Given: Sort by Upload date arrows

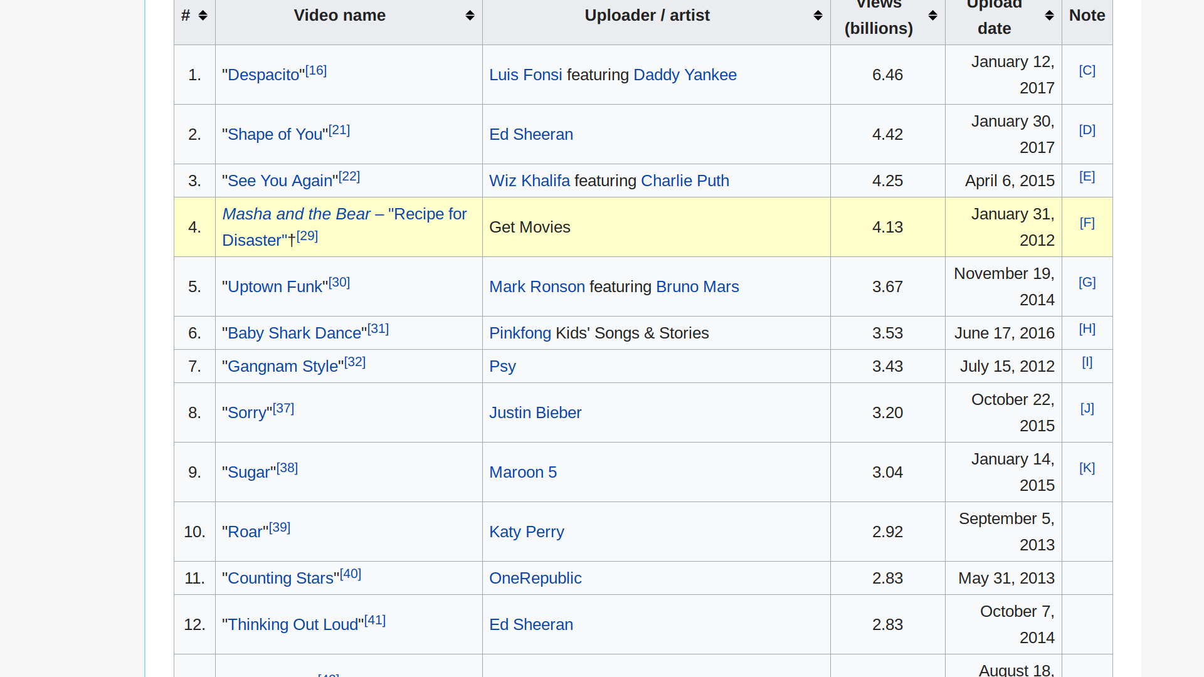Looking at the screenshot, I should (x=1049, y=16).
